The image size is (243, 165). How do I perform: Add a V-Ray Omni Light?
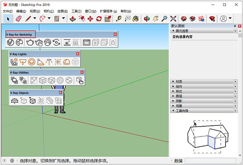(58, 62)
